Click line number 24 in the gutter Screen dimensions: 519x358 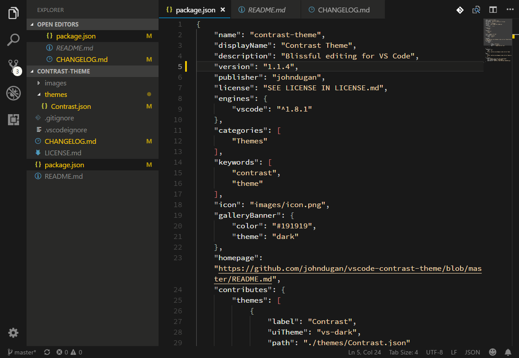tap(178, 290)
